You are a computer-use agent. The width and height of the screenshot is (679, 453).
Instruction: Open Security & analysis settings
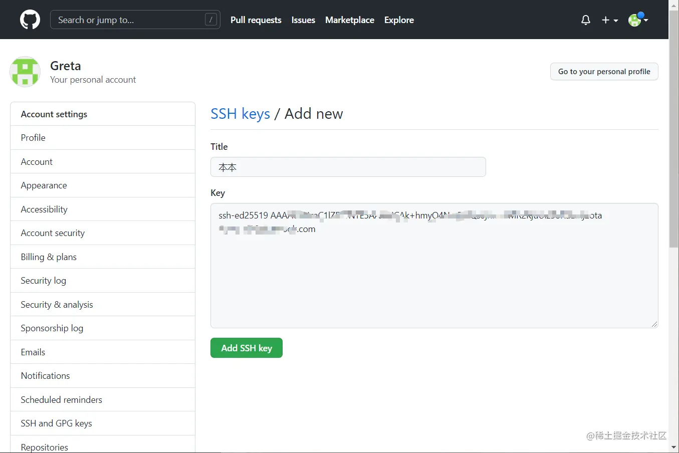point(103,304)
